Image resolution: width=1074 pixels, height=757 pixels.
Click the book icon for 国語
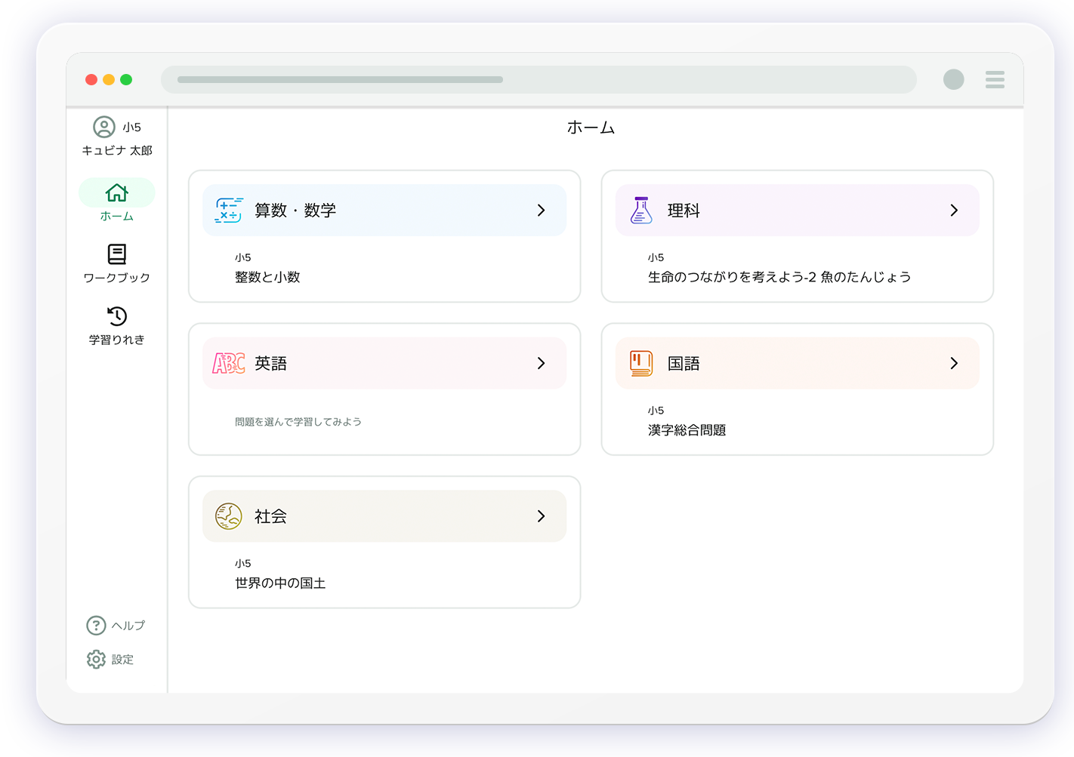pyautogui.click(x=641, y=364)
